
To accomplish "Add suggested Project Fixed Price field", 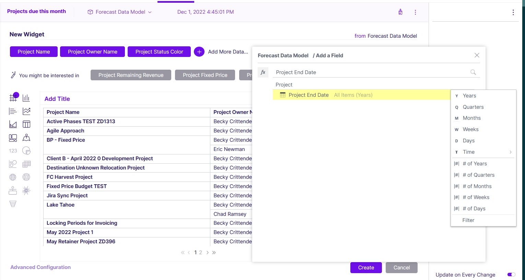I will (205, 75).
